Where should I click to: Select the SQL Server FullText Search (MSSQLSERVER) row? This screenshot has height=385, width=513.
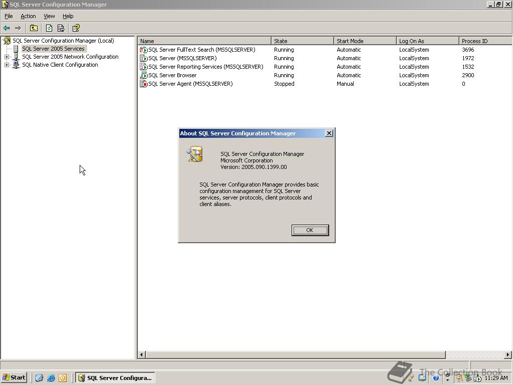tap(325, 50)
